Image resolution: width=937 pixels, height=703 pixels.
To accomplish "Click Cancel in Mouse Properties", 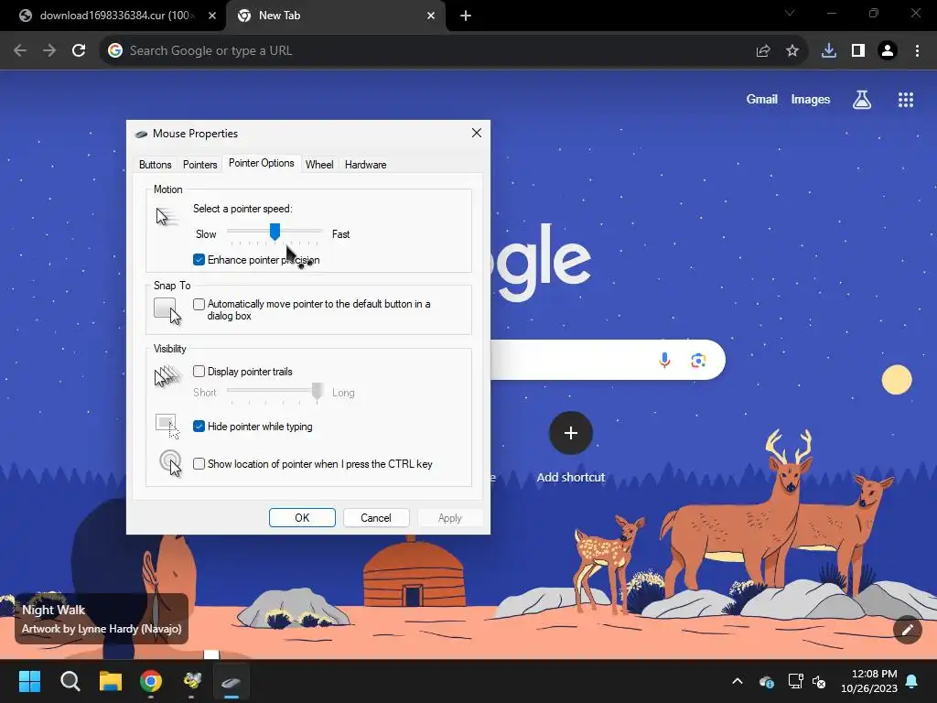I will (376, 518).
